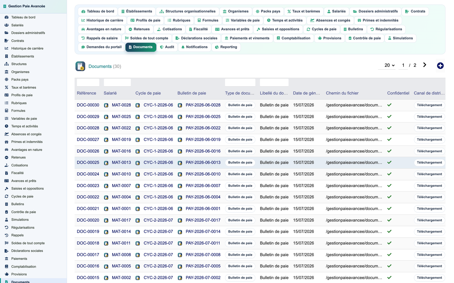Click Téléchargement badge in DOC-00024 row
454x283 pixels.
(429, 174)
